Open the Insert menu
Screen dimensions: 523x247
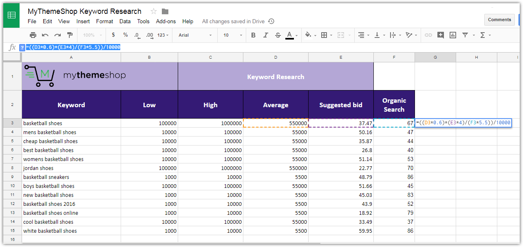83,21
